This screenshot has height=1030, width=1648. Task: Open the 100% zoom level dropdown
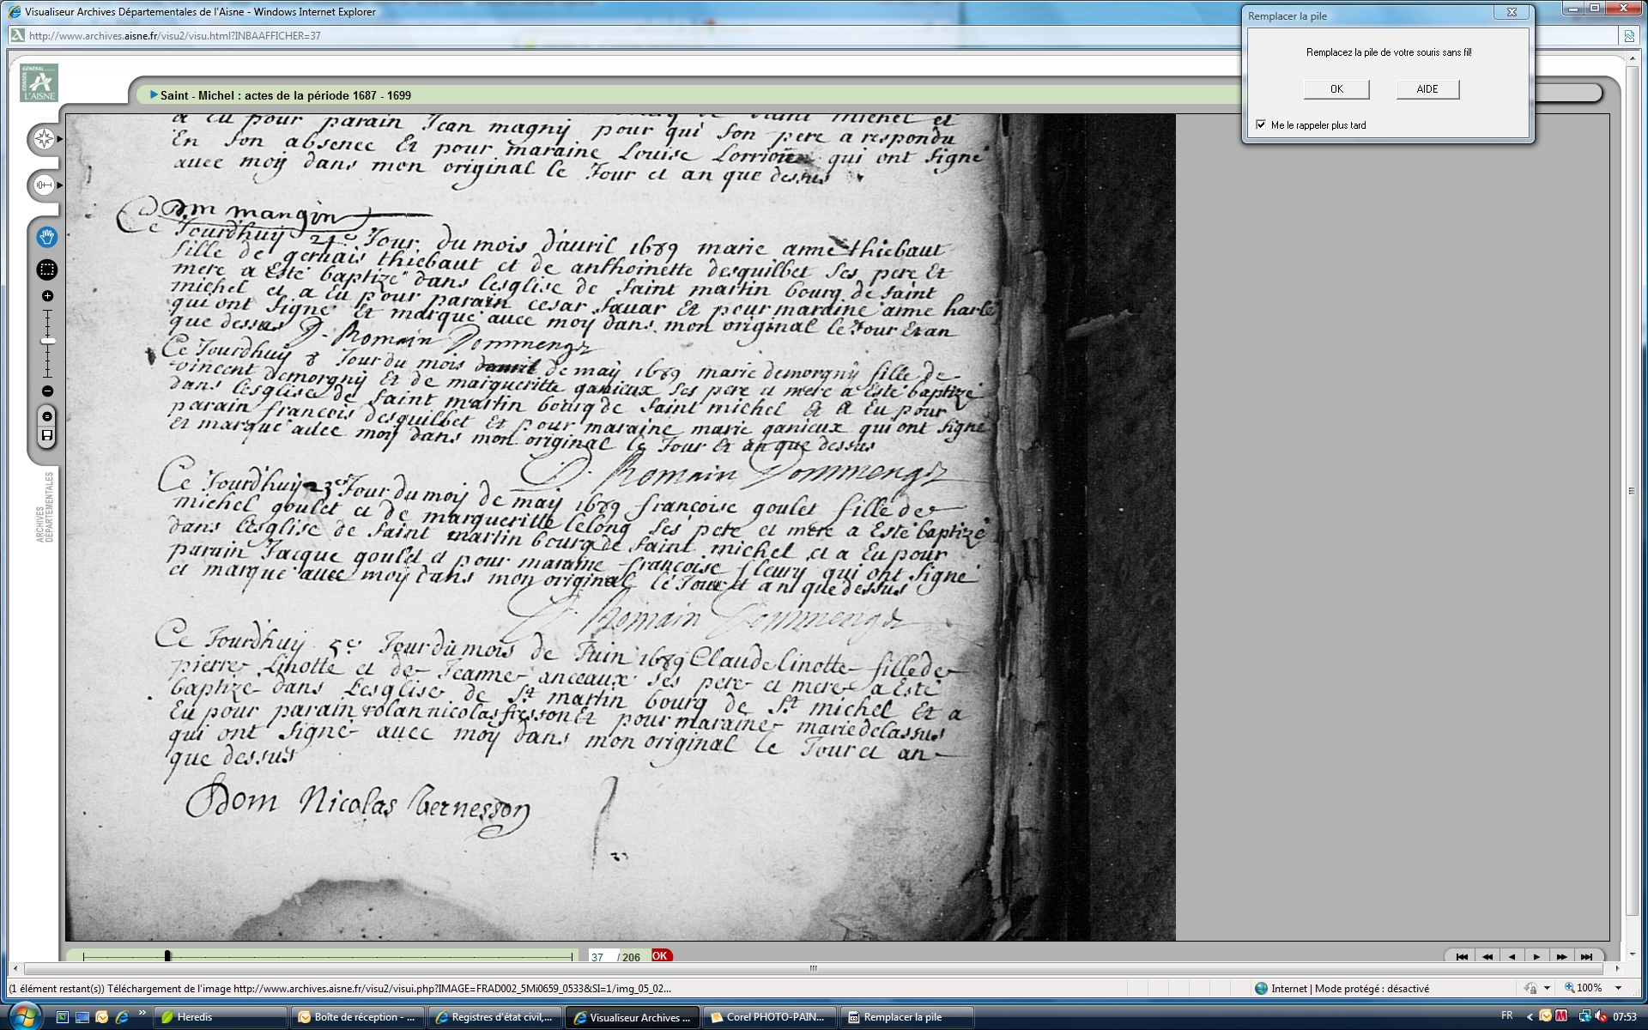(1618, 988)
